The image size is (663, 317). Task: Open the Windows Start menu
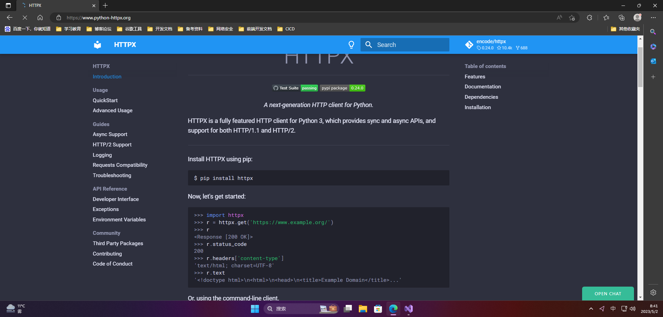click(x=255, y=309)
